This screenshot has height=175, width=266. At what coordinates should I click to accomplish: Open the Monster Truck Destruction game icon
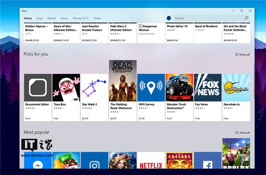[x=180, y=87]
